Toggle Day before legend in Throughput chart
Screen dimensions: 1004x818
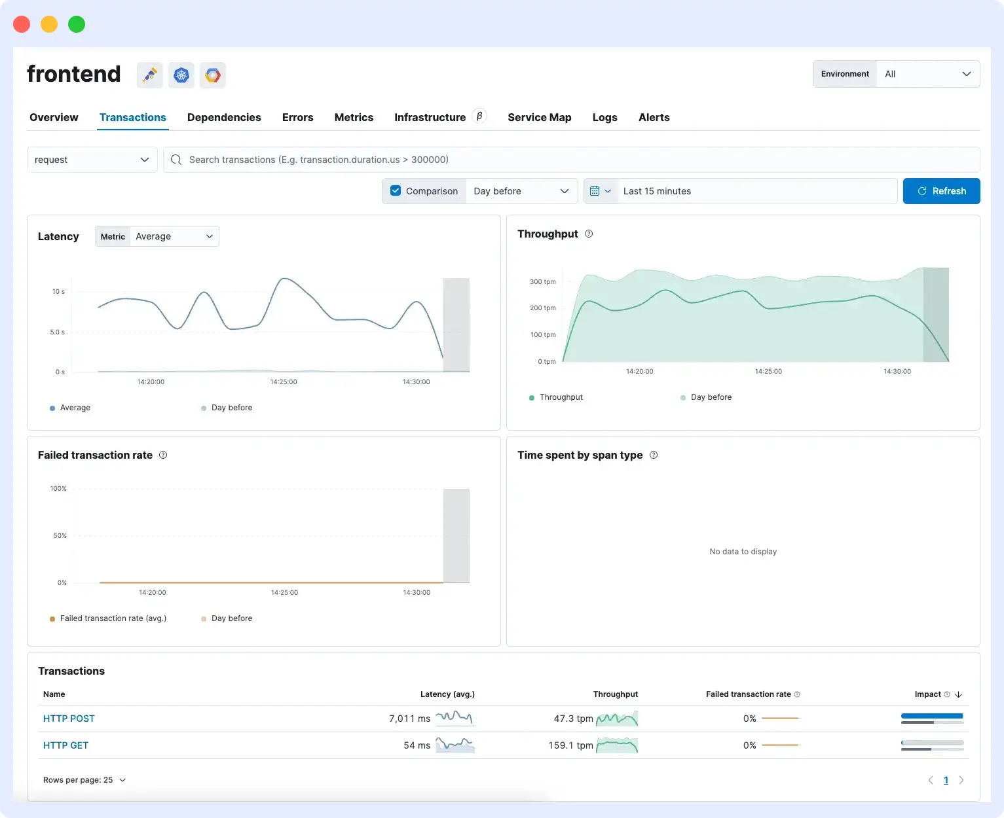[706, 397]
